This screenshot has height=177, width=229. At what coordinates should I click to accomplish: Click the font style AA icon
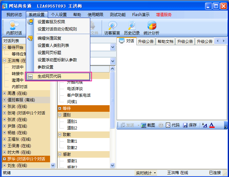tap(204, 125)
